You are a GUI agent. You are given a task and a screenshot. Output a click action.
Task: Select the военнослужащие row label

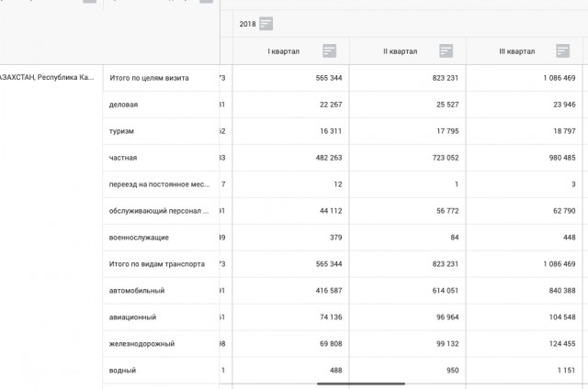click(x=139, y=238)
